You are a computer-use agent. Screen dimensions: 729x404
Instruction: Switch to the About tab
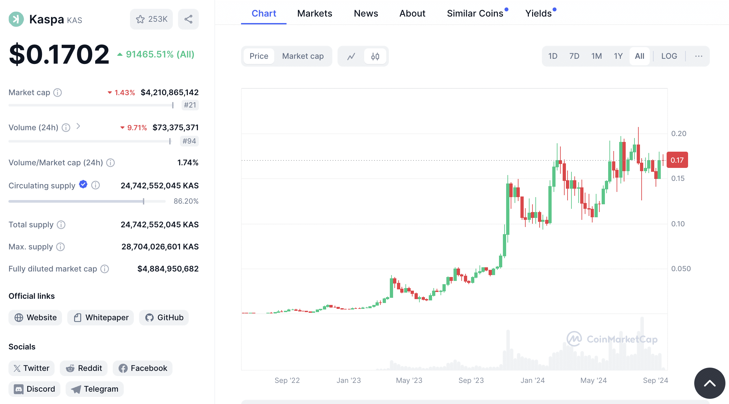pos(413,13)
